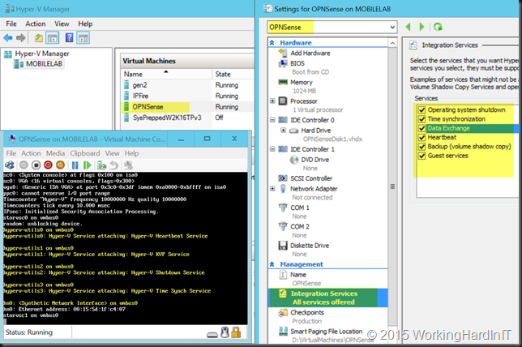
Task: Open Clipboard menu in VM connection window
Action: [x=84, y=153]
